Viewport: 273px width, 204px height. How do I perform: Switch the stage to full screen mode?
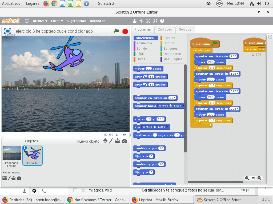click(7, 31)
